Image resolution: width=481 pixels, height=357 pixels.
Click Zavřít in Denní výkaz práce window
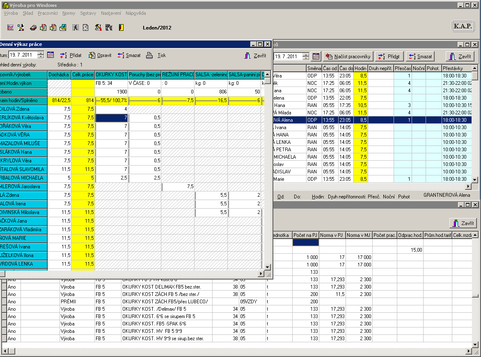click(255, 55)
